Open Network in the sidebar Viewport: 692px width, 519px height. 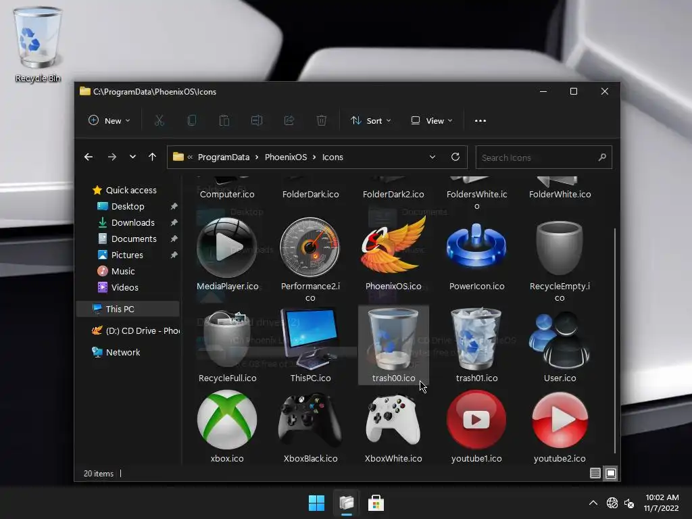(x=123, y=352)
